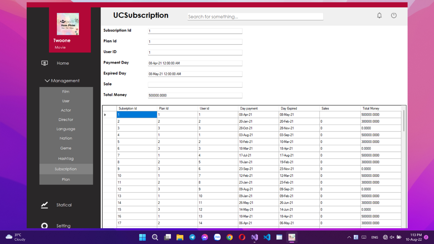Open Windows Start menu
434x244 pixels.
pyautogui.click(x=142, y=237)
